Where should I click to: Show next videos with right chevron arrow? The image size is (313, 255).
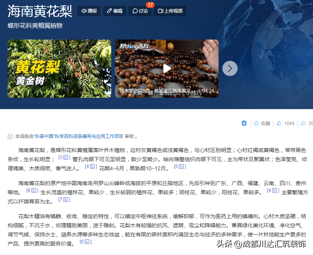(230, 68)
